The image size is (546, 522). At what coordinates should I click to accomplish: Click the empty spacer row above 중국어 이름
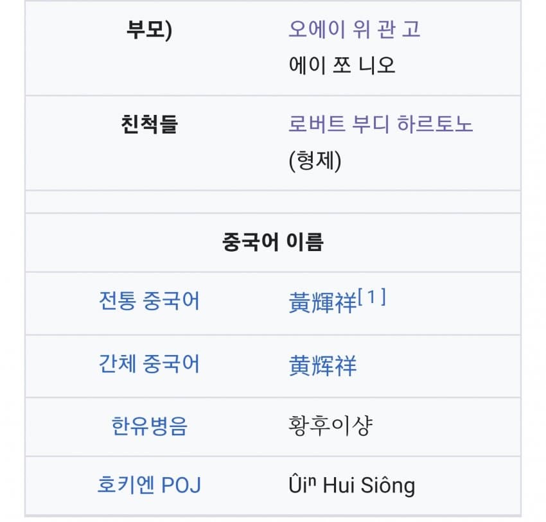point(272,202)
